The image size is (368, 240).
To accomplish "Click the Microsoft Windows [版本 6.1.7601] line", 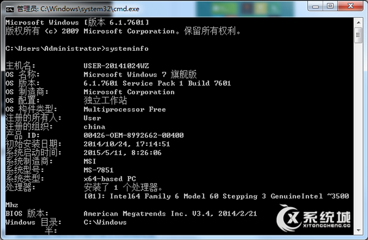I will click(x=77, y=23).
